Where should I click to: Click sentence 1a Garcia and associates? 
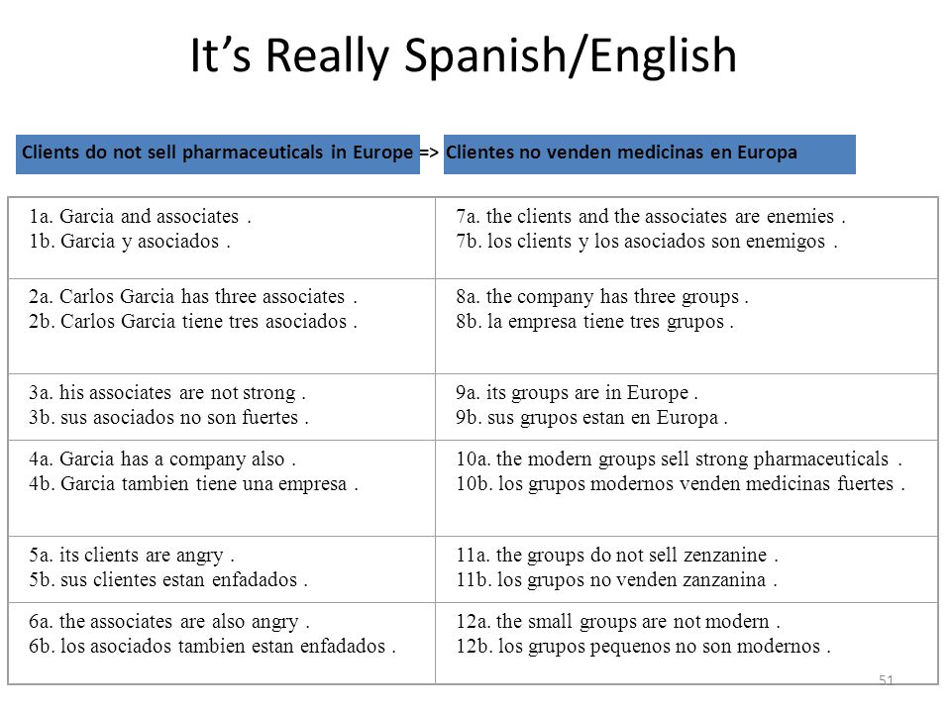pyautogui.click(x=140, y=216)
